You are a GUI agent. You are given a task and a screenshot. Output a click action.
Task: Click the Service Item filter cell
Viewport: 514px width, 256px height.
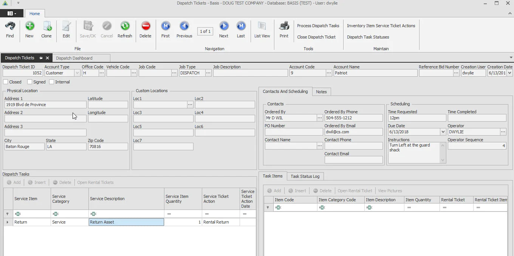[x=32, y=214]
